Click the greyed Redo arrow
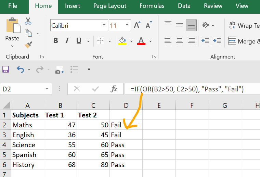The image size is (260, 177). (x=40, y=69)
